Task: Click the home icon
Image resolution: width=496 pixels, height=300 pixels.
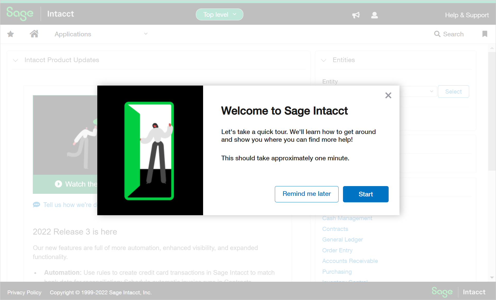Action: [x=34, y=34]
